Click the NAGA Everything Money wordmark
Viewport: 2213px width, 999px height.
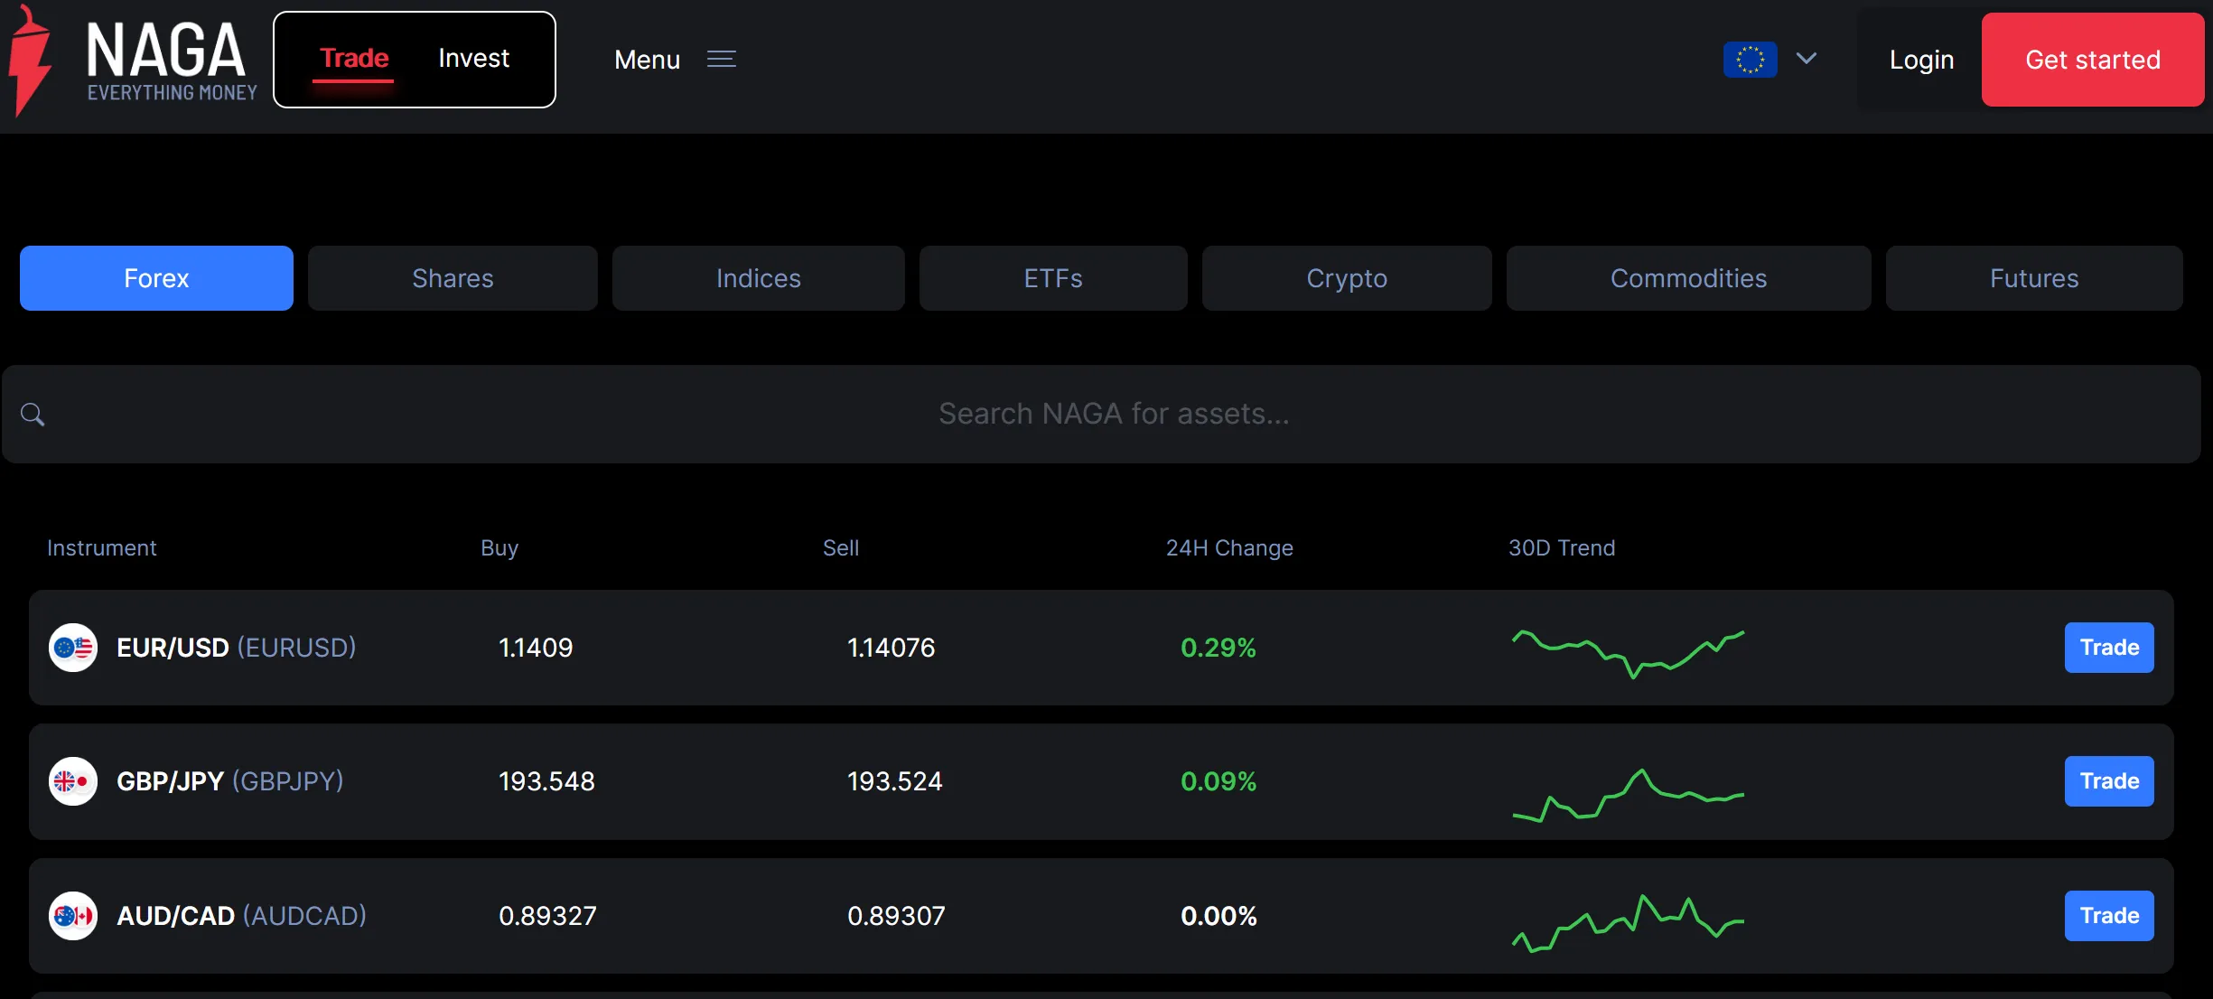coord(171,61)
